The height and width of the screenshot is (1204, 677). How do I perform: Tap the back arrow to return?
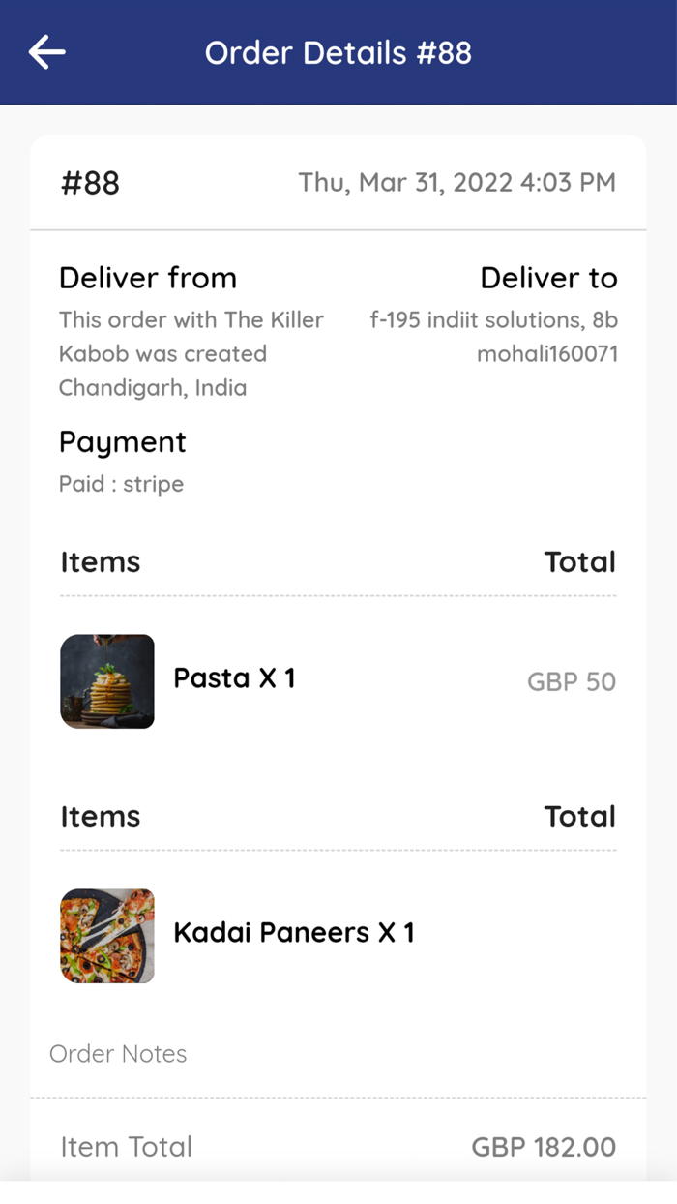coord(45,52)
